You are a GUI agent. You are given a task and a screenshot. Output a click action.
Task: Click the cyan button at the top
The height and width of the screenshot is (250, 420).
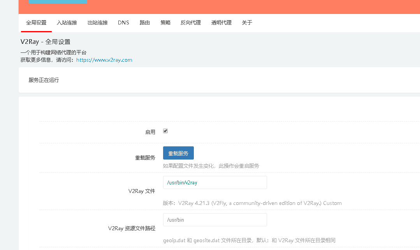(x=58, y=2)
